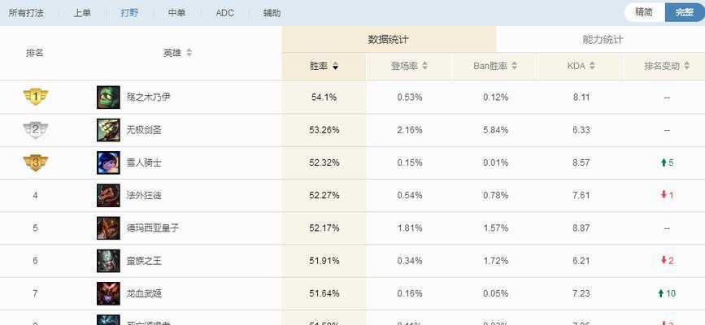This screenshot has height=325, width=705.
Task: Click the 龙血武姬 champion portrait icon
Action: tap(108, 292)
